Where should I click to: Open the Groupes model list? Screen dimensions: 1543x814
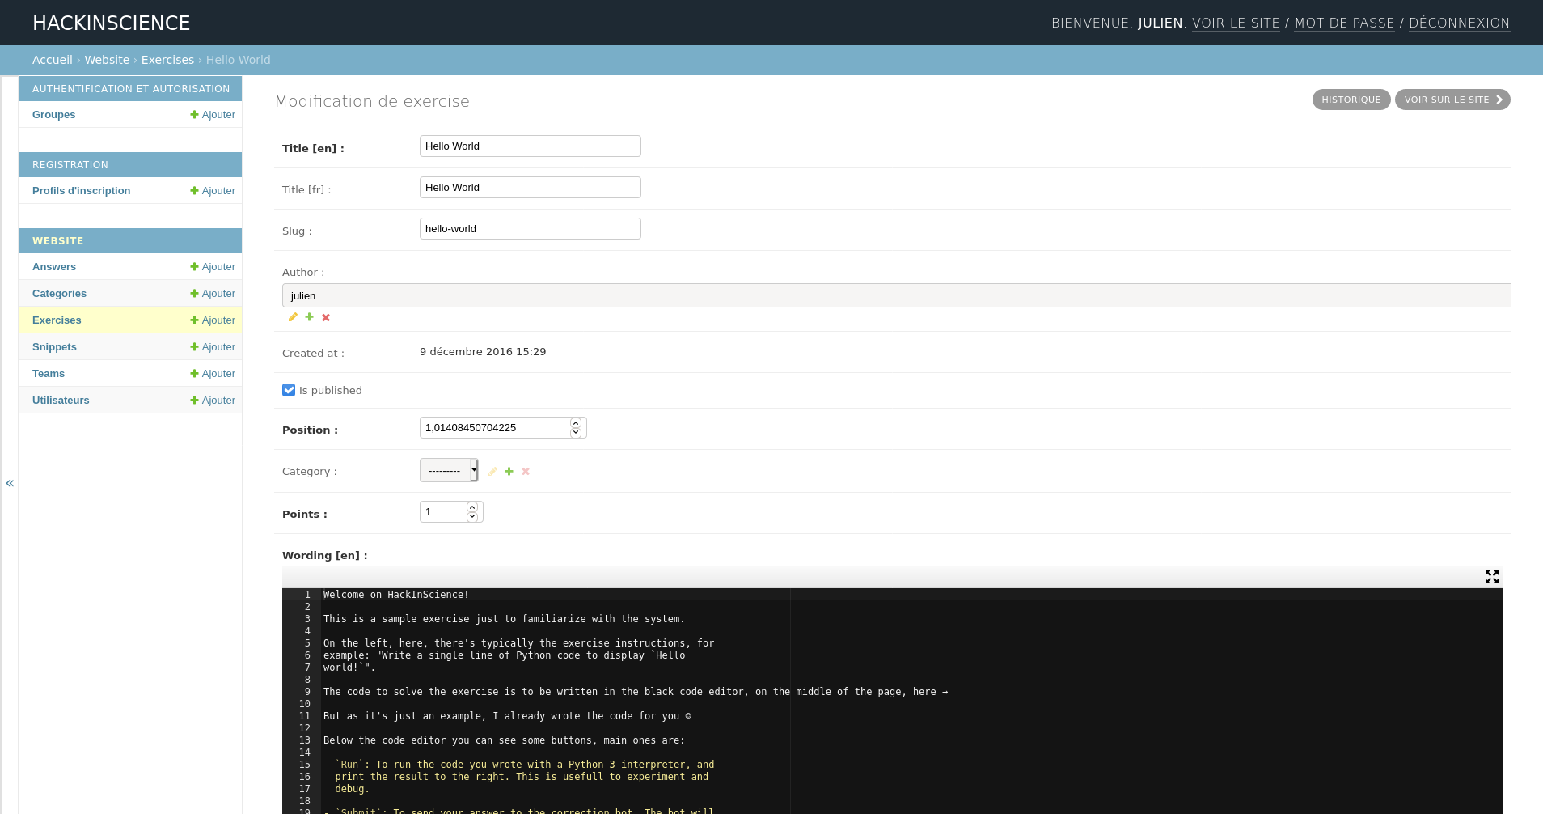coord(54,115)
